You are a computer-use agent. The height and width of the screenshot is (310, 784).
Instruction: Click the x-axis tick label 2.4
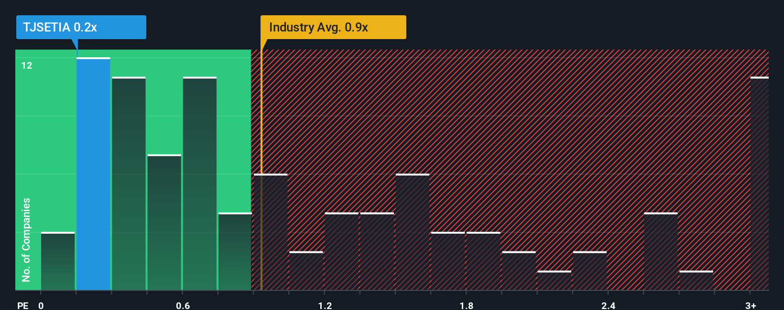(x=608, y=305)
